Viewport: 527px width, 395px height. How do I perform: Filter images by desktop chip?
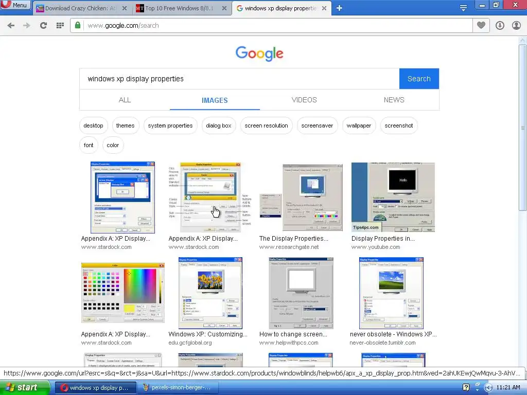94,125
